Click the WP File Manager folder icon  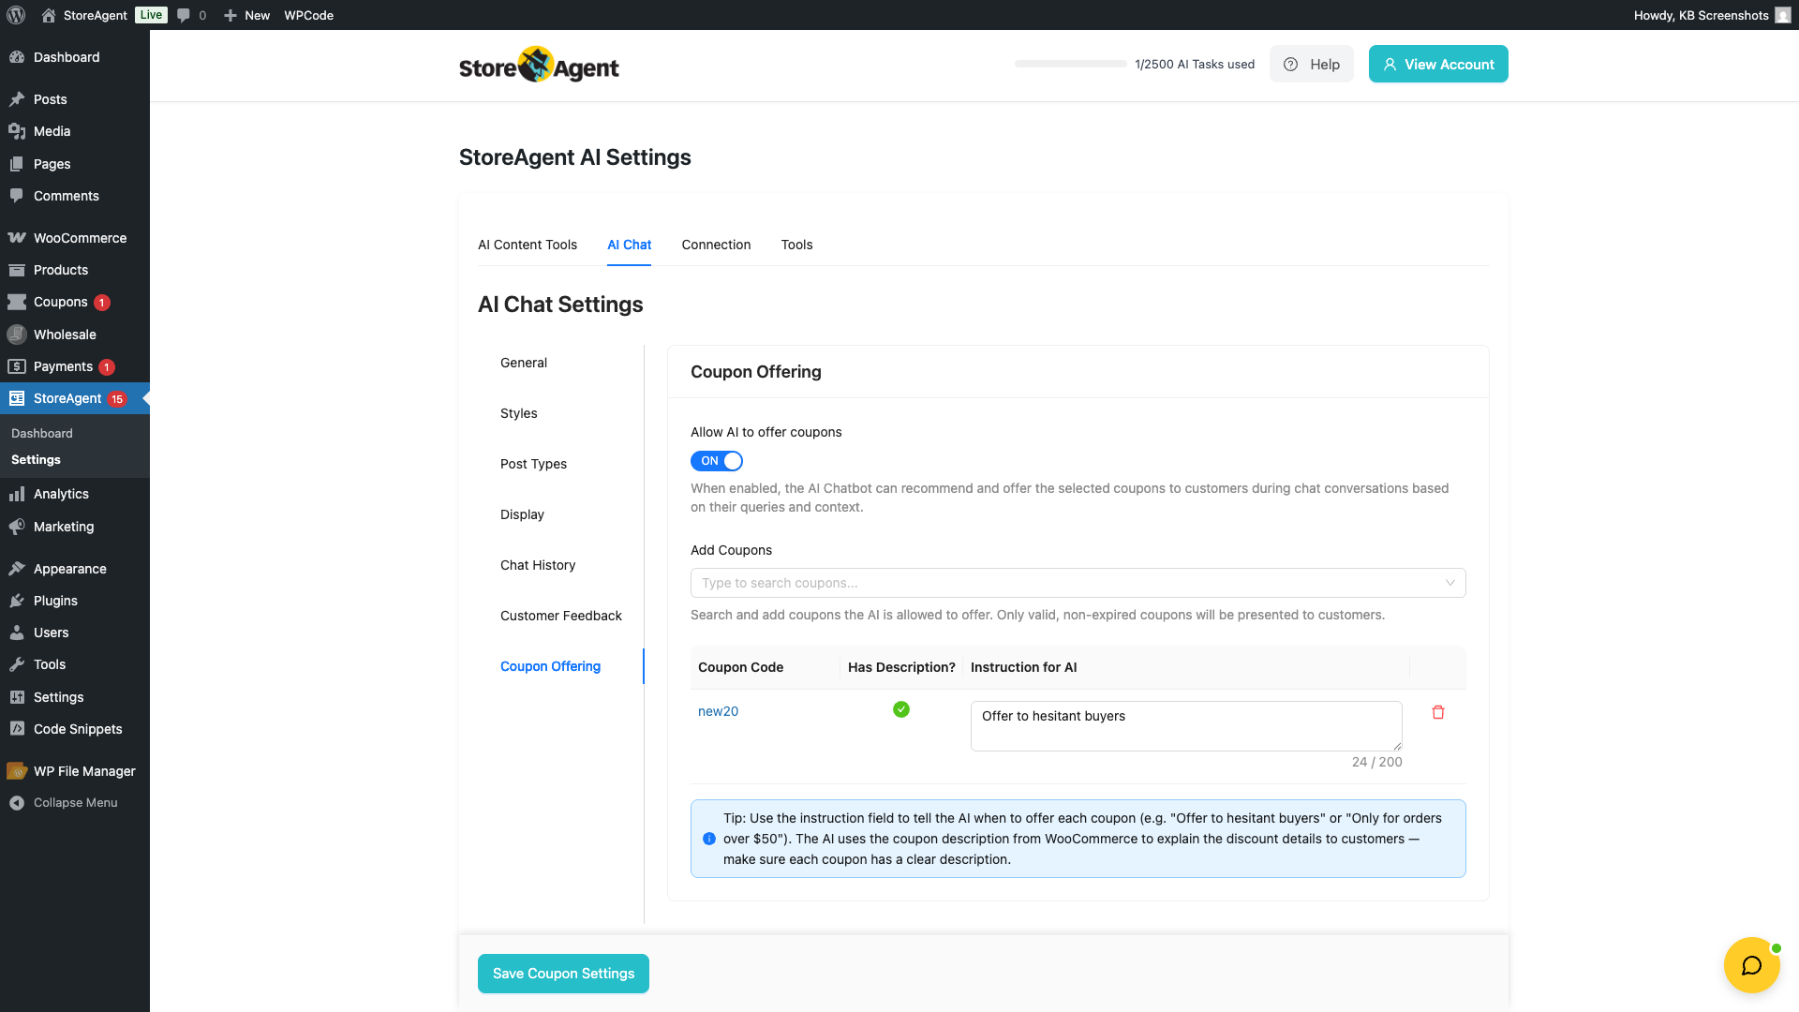17,771
